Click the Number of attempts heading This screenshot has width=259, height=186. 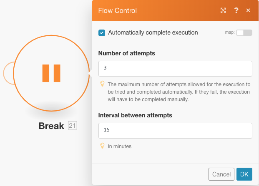(x=127, y=53)
